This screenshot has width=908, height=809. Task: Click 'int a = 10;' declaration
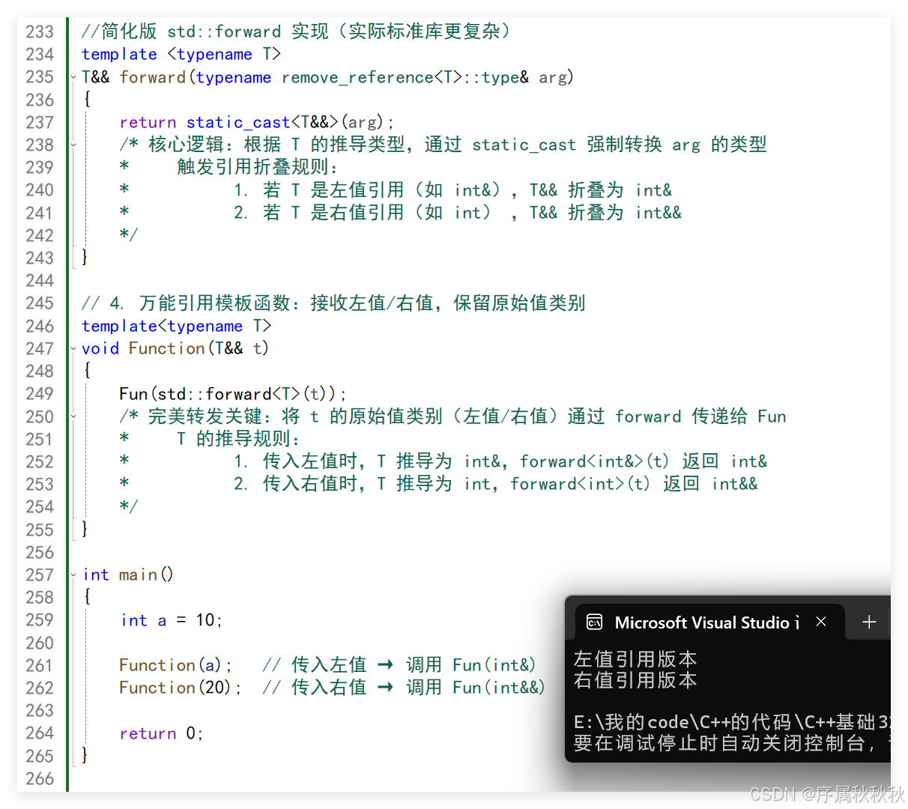pyautogui.click(x=172, y=620)
